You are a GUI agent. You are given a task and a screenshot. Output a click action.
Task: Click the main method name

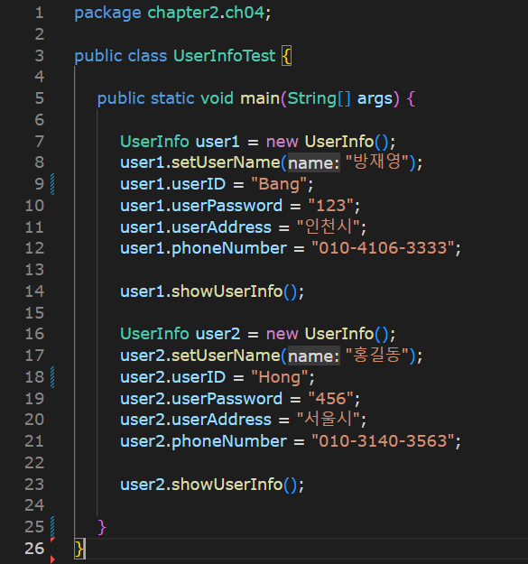[260, 98]
